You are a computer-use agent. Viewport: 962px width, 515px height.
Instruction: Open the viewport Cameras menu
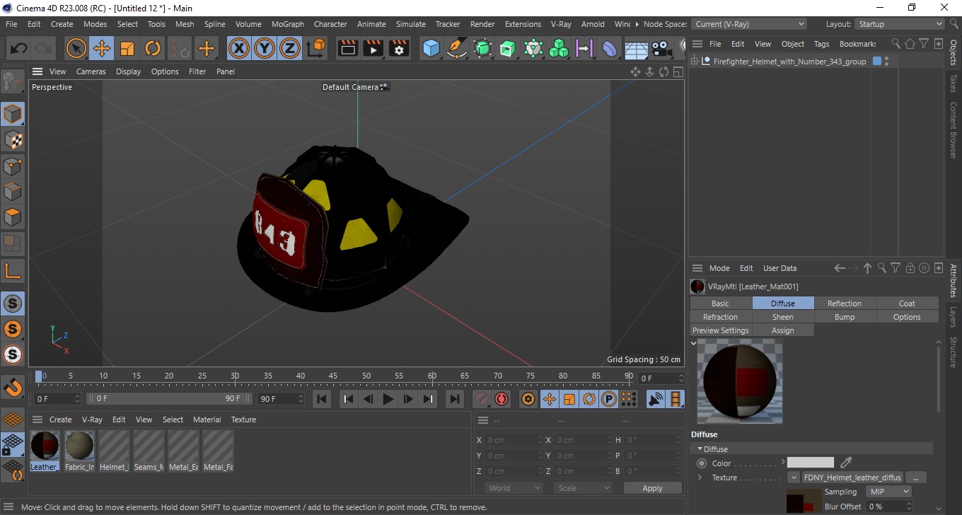pyautogui.click(x=91, y=71)
